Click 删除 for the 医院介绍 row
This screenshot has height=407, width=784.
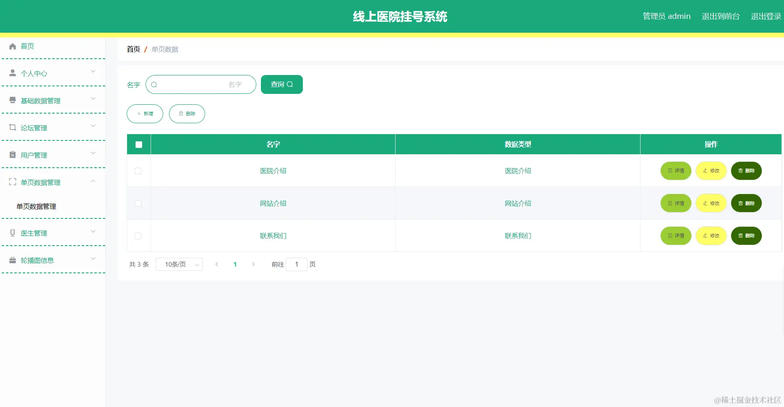point(746,171)
